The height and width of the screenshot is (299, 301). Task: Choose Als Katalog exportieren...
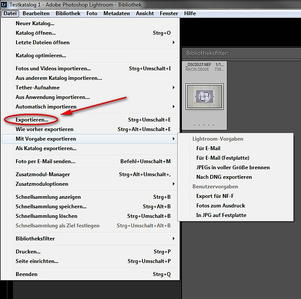pos(90,148)
